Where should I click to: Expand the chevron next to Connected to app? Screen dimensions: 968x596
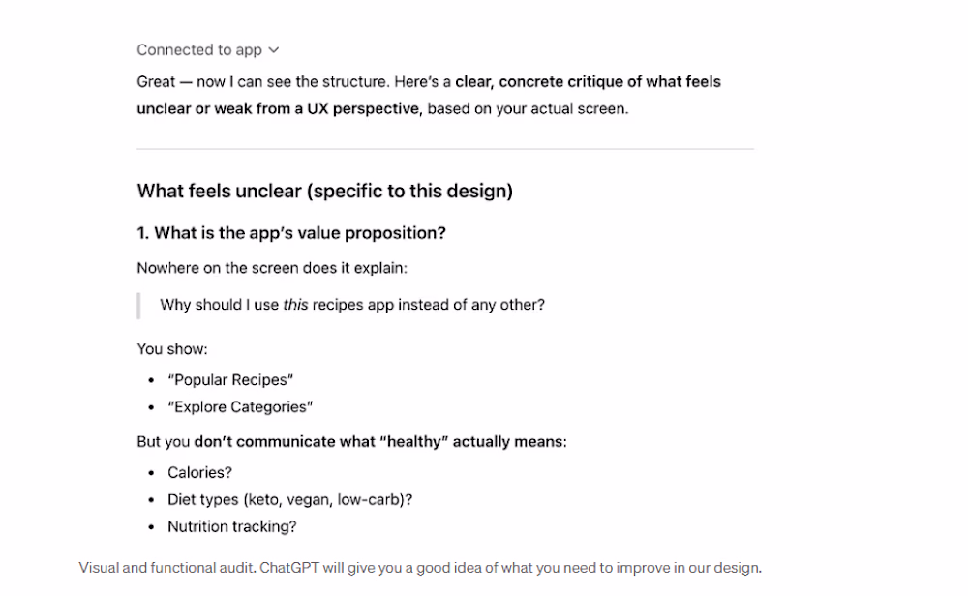coord(274,50)
